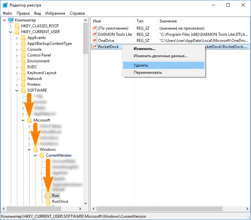Click the HKEY_CURRENT_USER folder icon
Viewport: 251px width, 220px height.
17,32
